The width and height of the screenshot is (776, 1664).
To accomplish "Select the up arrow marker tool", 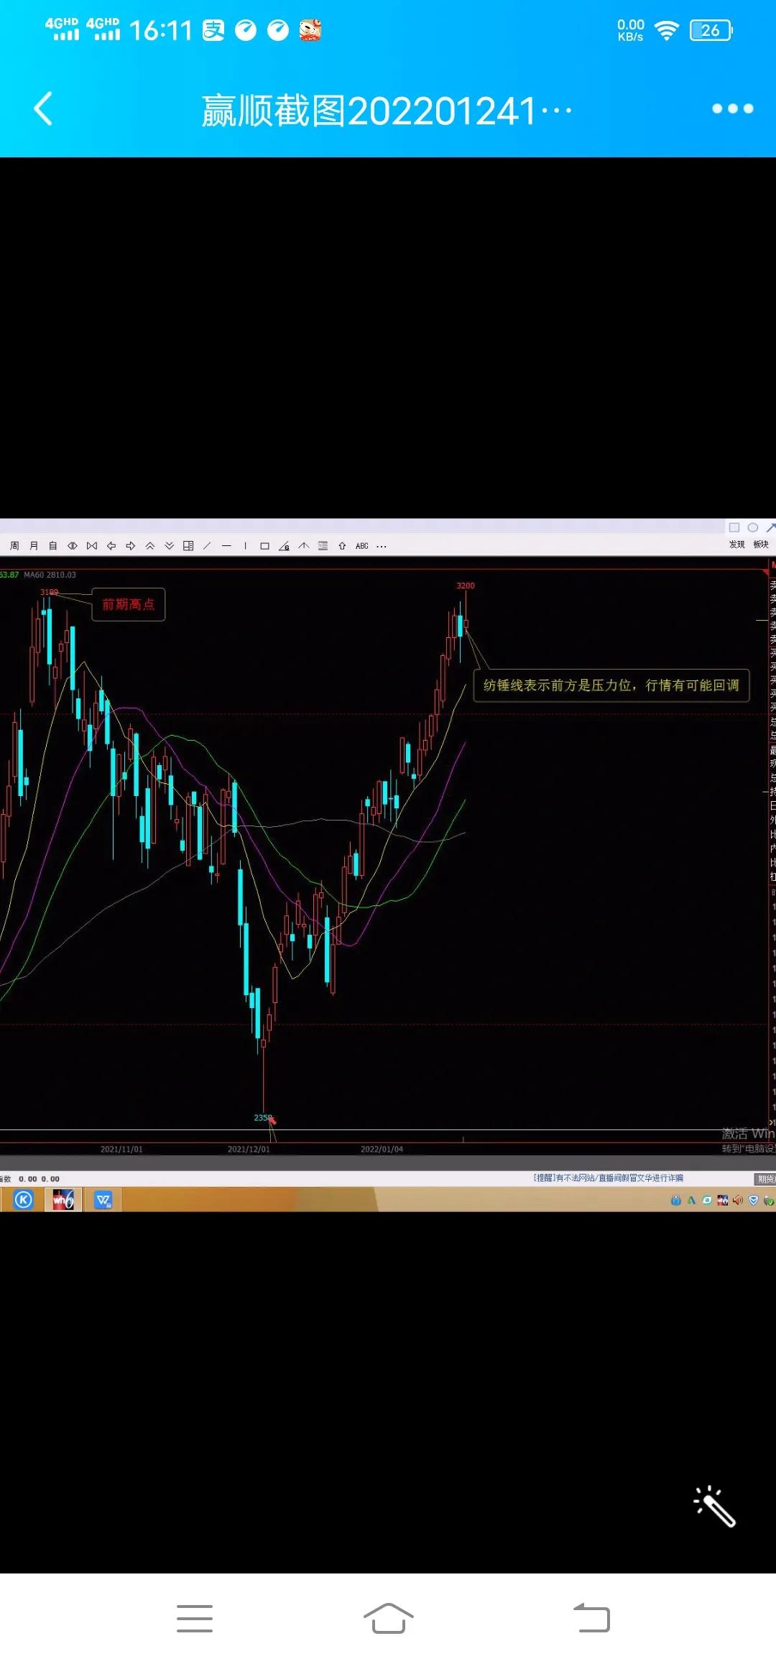I will (x=342, y=546).
